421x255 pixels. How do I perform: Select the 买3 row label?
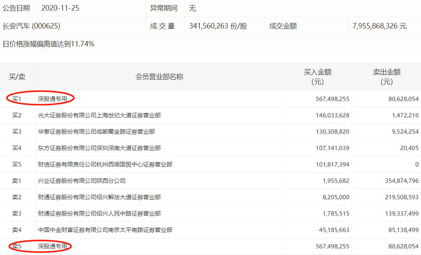(x=17, y=132)
